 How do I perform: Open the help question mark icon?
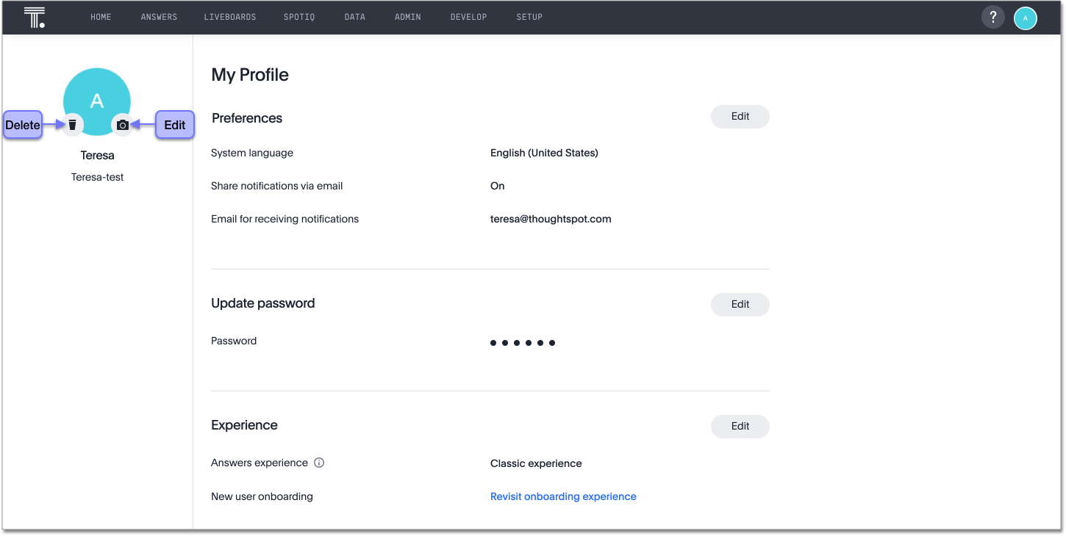click(992, 18)
